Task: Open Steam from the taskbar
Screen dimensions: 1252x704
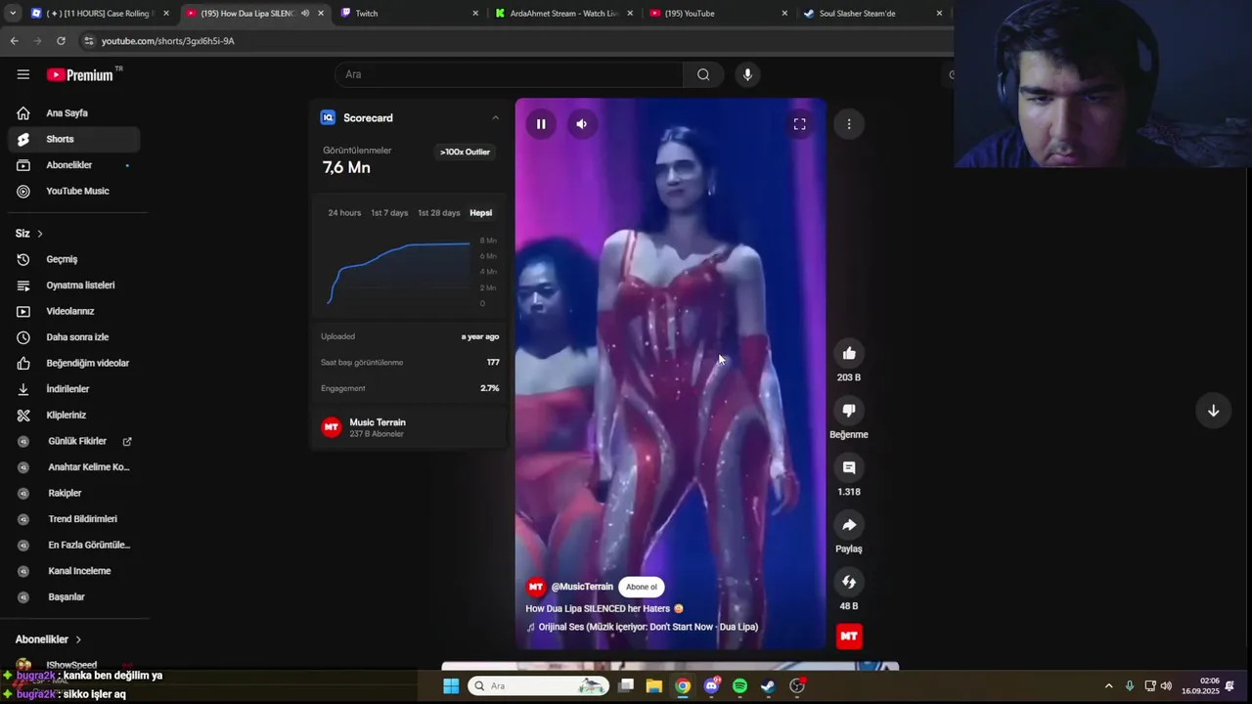Action: pos(768,685)
